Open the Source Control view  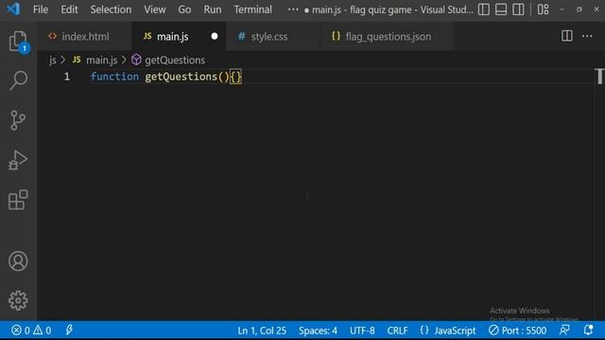pos(18,120)
